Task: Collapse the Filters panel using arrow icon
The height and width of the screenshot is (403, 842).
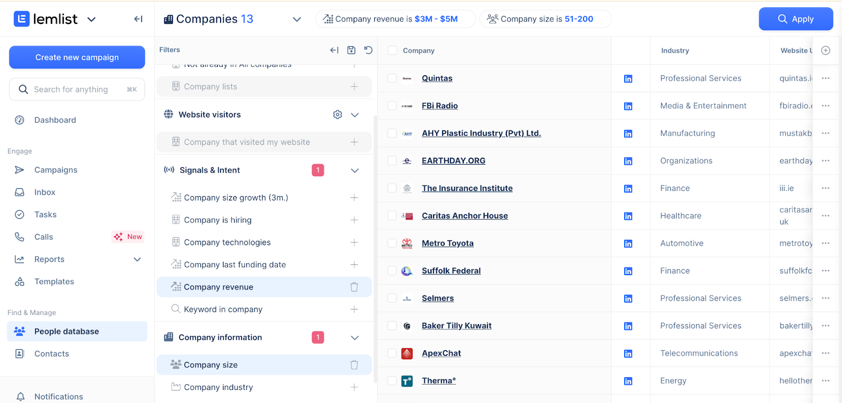Action: [x=334, y=50]
